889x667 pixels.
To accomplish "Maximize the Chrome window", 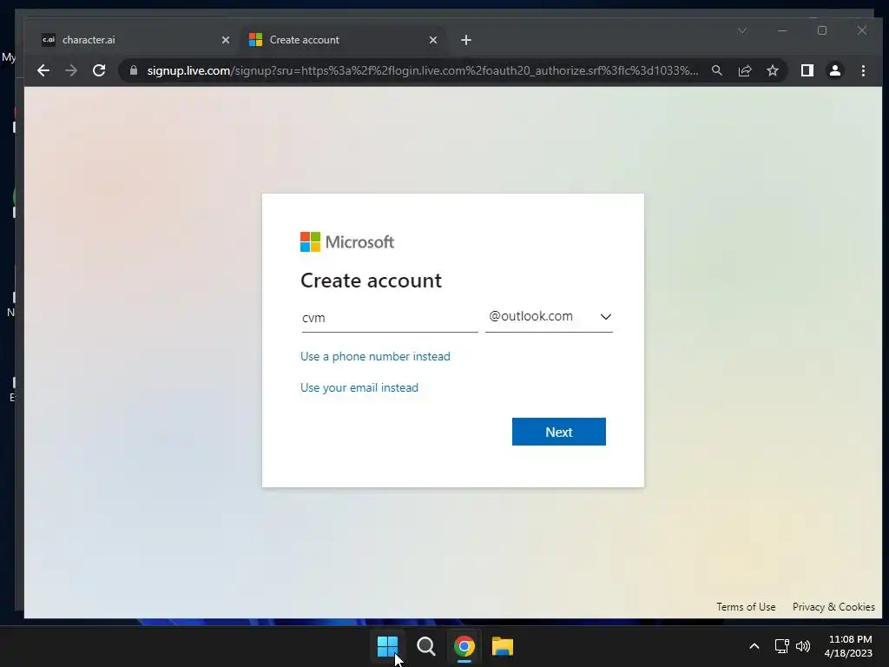I will [822, 30].
